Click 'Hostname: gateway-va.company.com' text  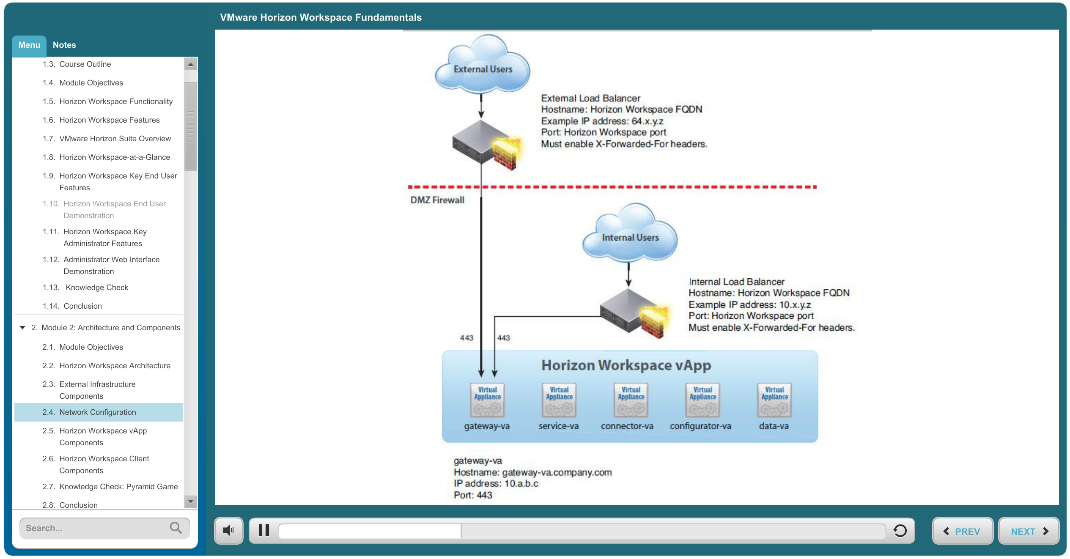(533, 472)
